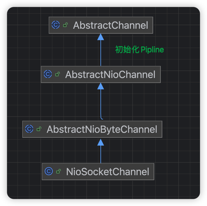
Task: Click the arrowhead pointing into AbstractNioChannel
Action: [100, 86]
